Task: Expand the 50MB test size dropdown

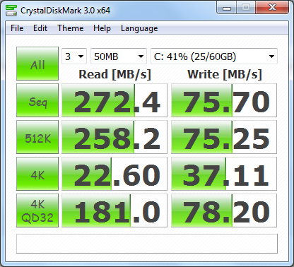Action: pyautogui.click(x=119, y=57)
